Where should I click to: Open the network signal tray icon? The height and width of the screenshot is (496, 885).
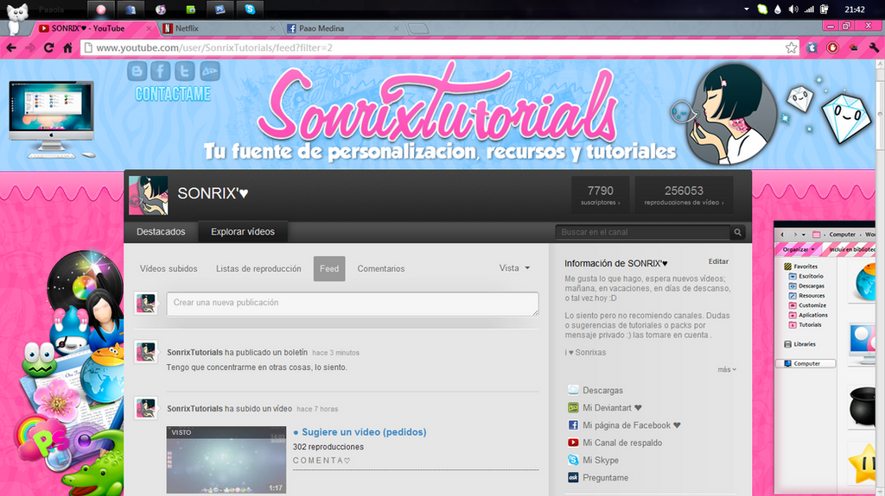point(809,9)
